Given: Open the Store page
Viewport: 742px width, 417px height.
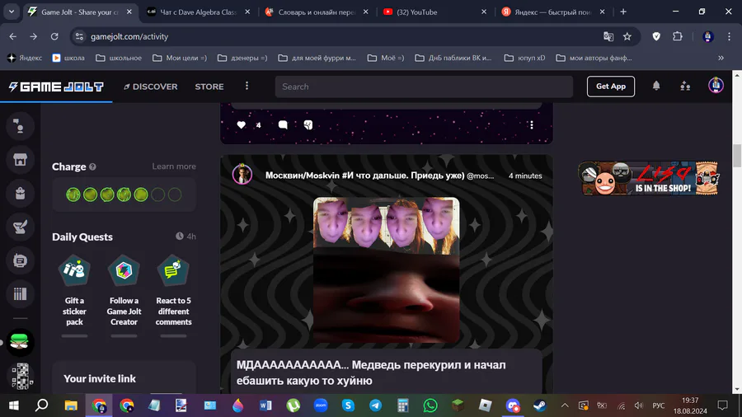Looking at the screenshot, I should point(209,87).
